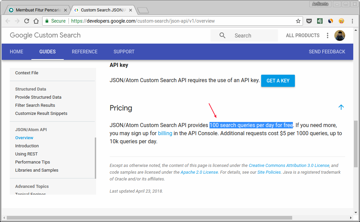Bookmark this page with star icon
The image size is (360, 222).
point(298,21)
